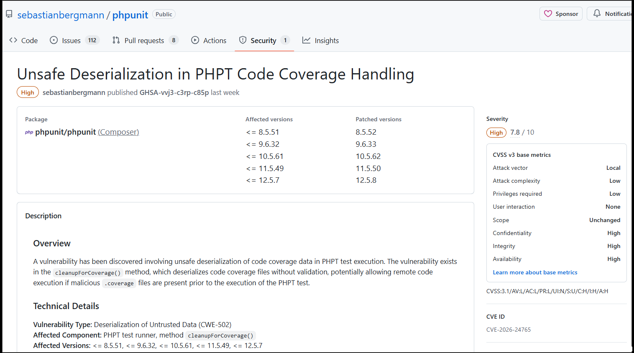Click Learn more about base metrics

(x=535, y=272)
